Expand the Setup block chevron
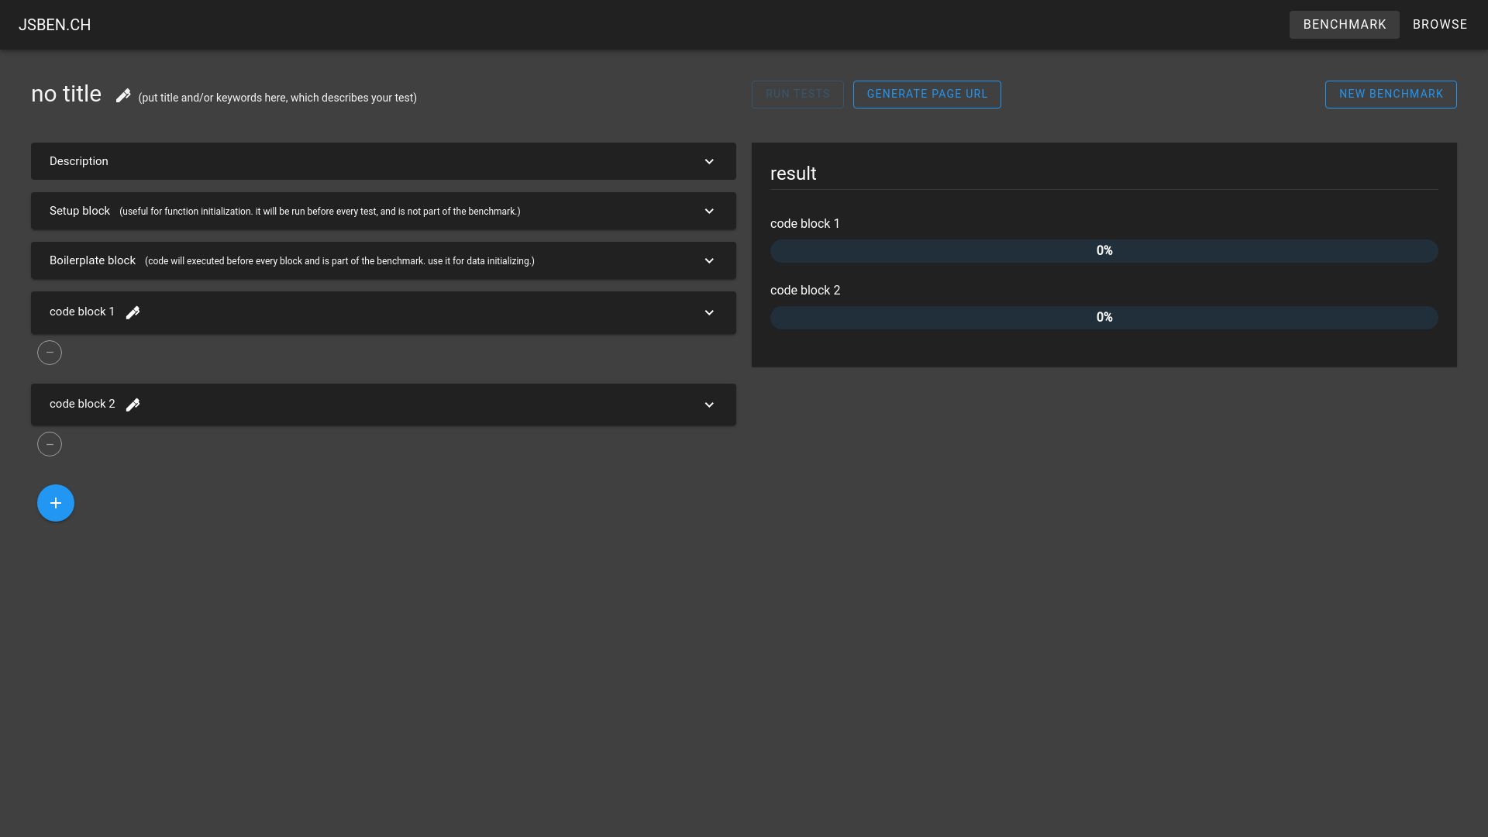The width and height of the screenshot is (1488, 837). pos(709,211)
